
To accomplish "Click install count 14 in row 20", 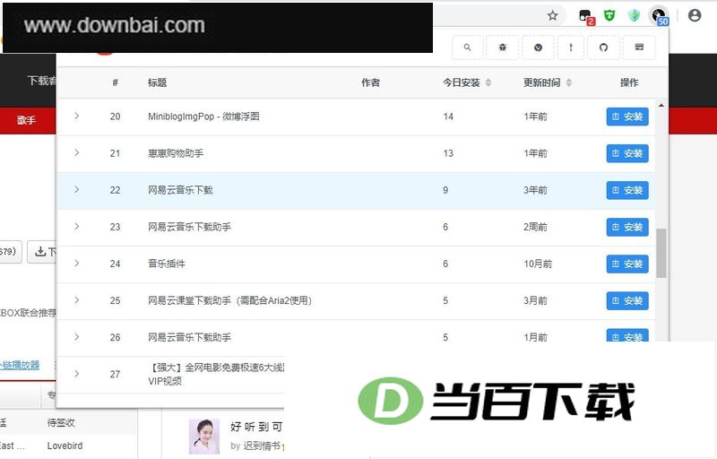I will pos(448,117).
